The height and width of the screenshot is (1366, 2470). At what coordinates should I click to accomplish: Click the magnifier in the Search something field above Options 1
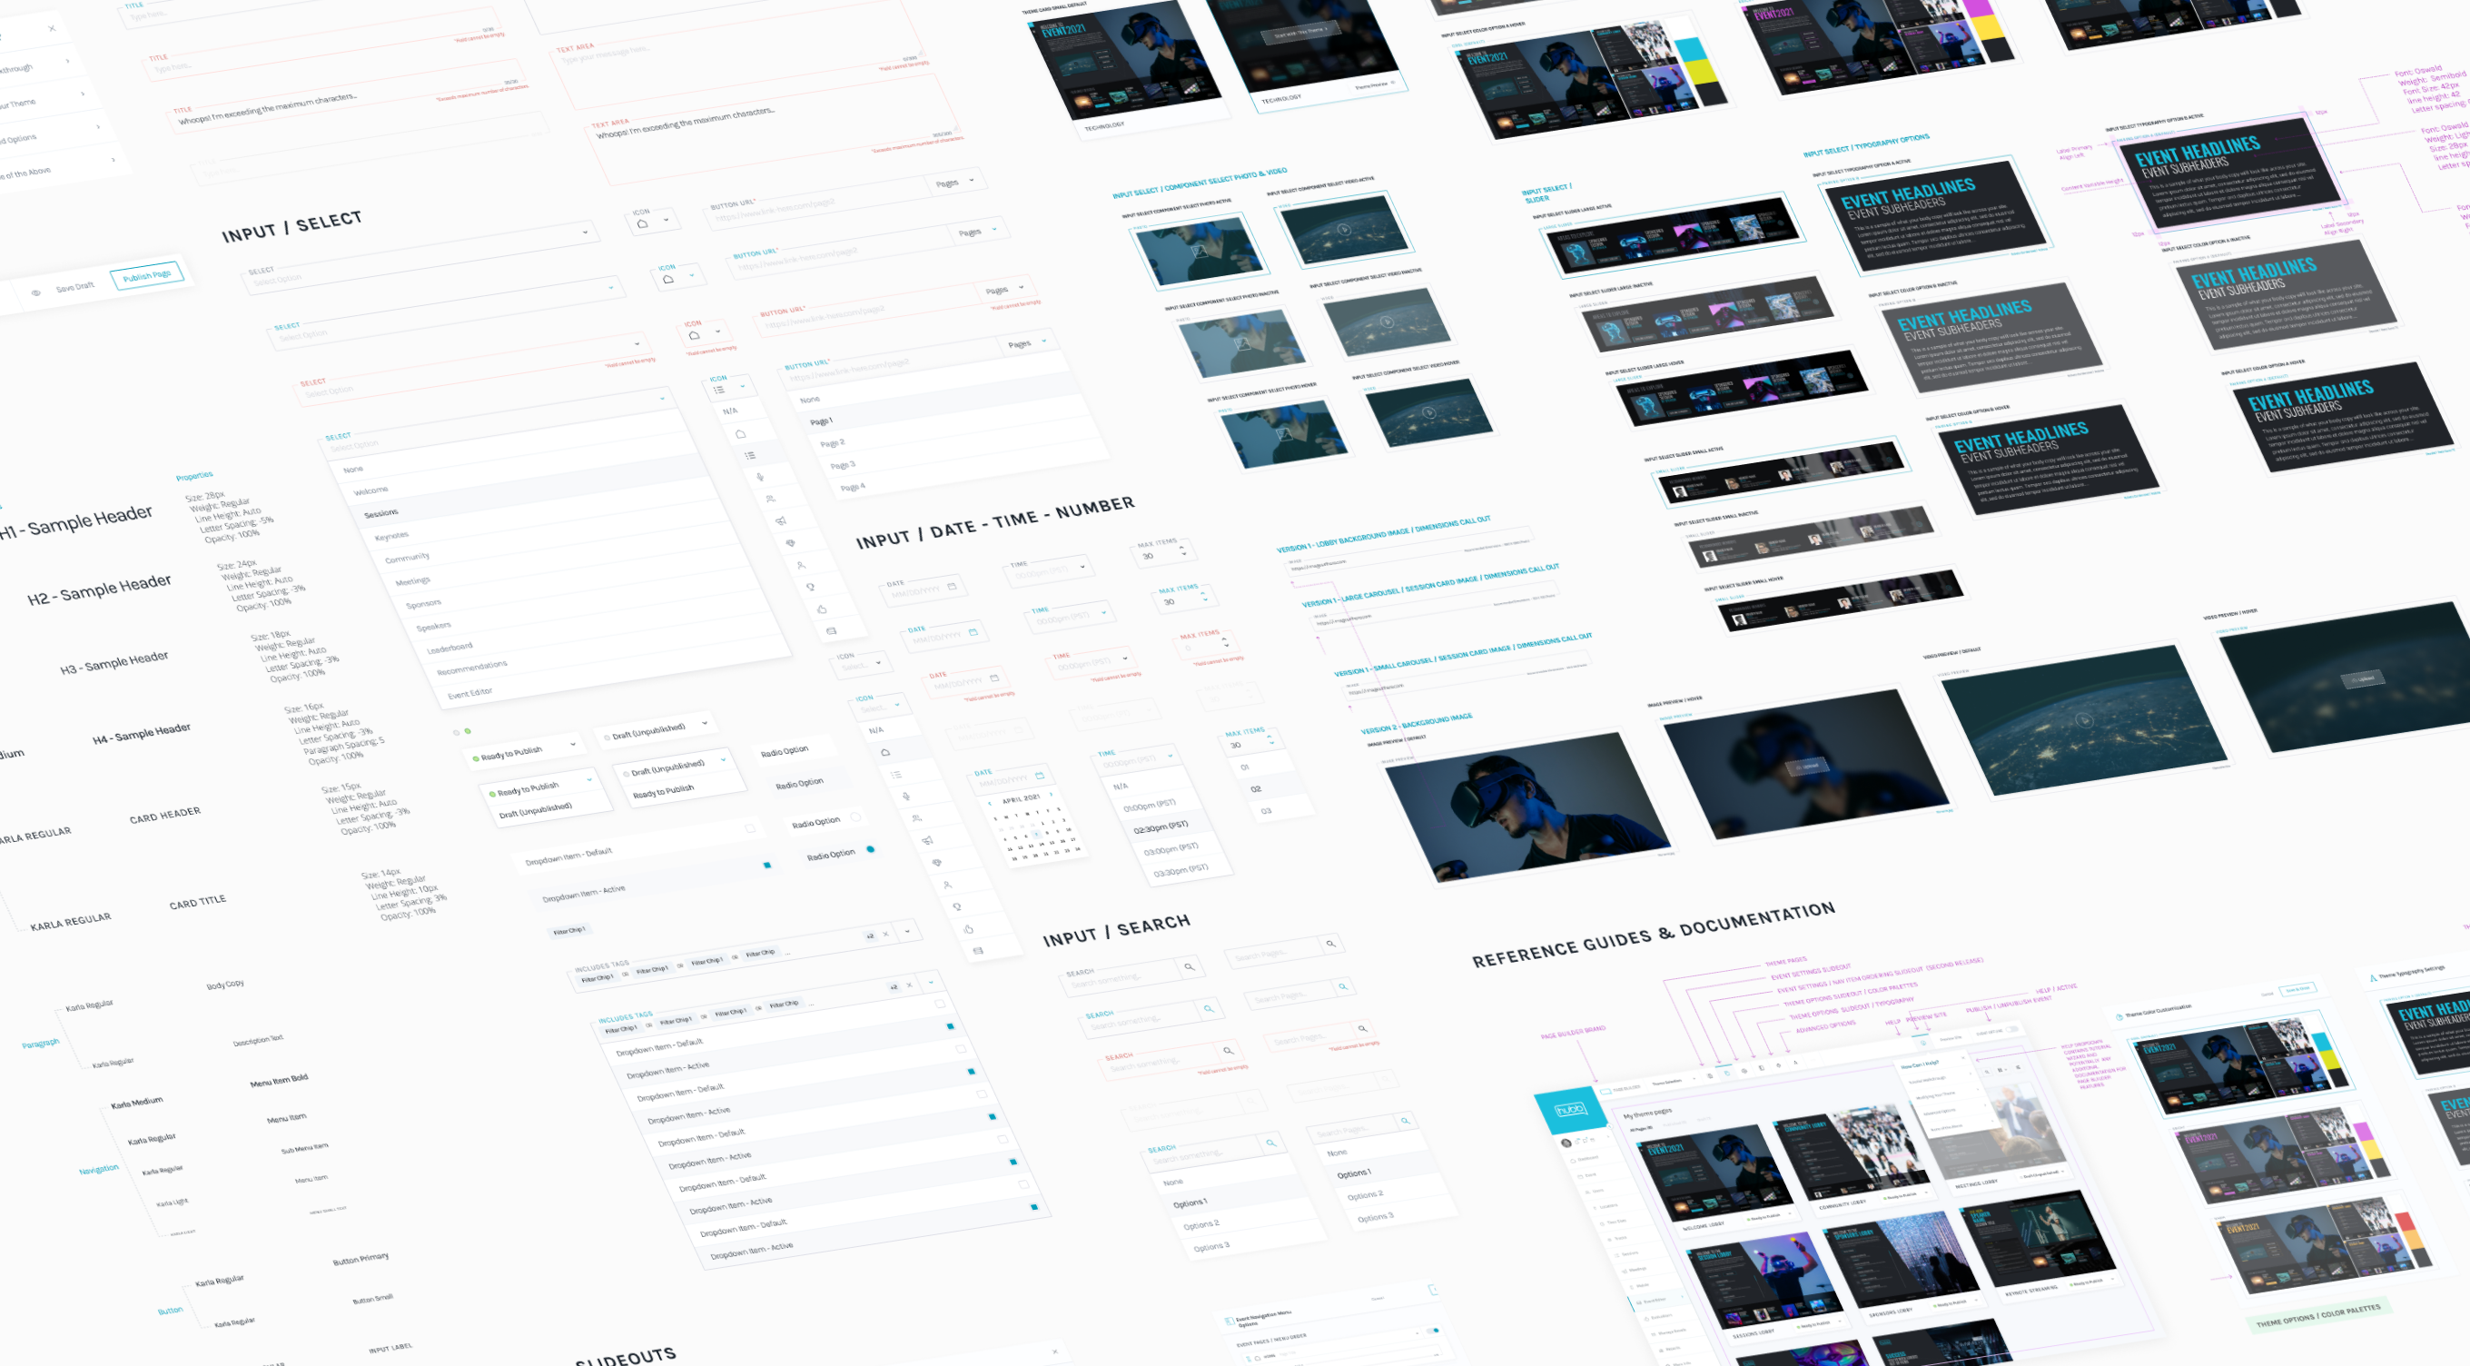pos(1271,1143)
